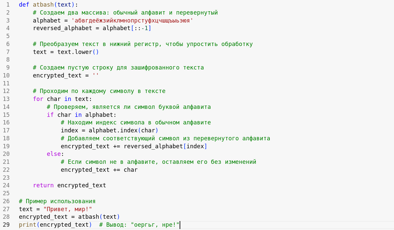This screenshot has height=230, width=394.
Task: Click the Russian alphabet string literal
Action: coord(132,21)
